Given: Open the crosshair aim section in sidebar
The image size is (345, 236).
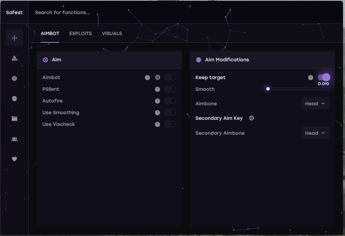Looking at the screenshot, I should 15,38.
